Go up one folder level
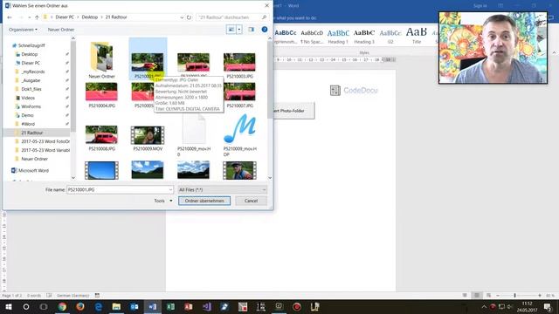 pyautogui.click(x=37, y=17)
